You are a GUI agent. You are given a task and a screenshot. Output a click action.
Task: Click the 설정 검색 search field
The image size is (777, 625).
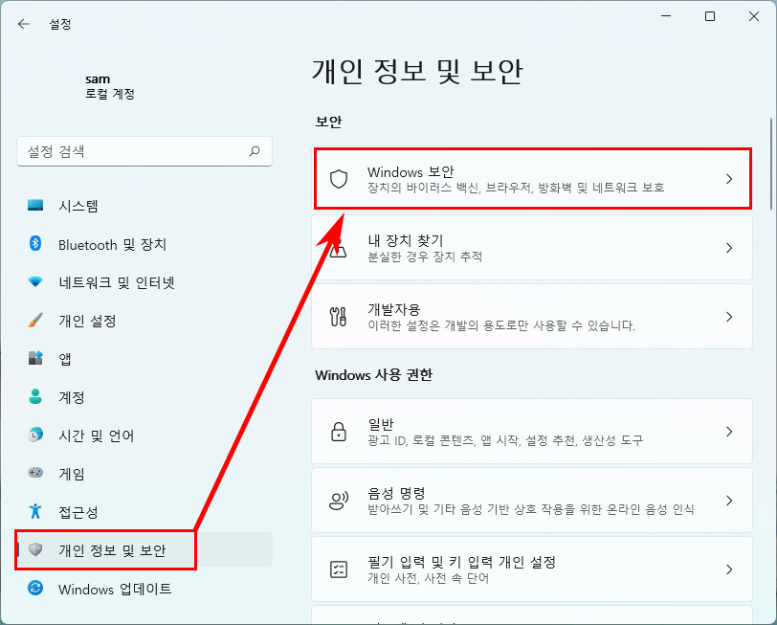click(144, 151)
